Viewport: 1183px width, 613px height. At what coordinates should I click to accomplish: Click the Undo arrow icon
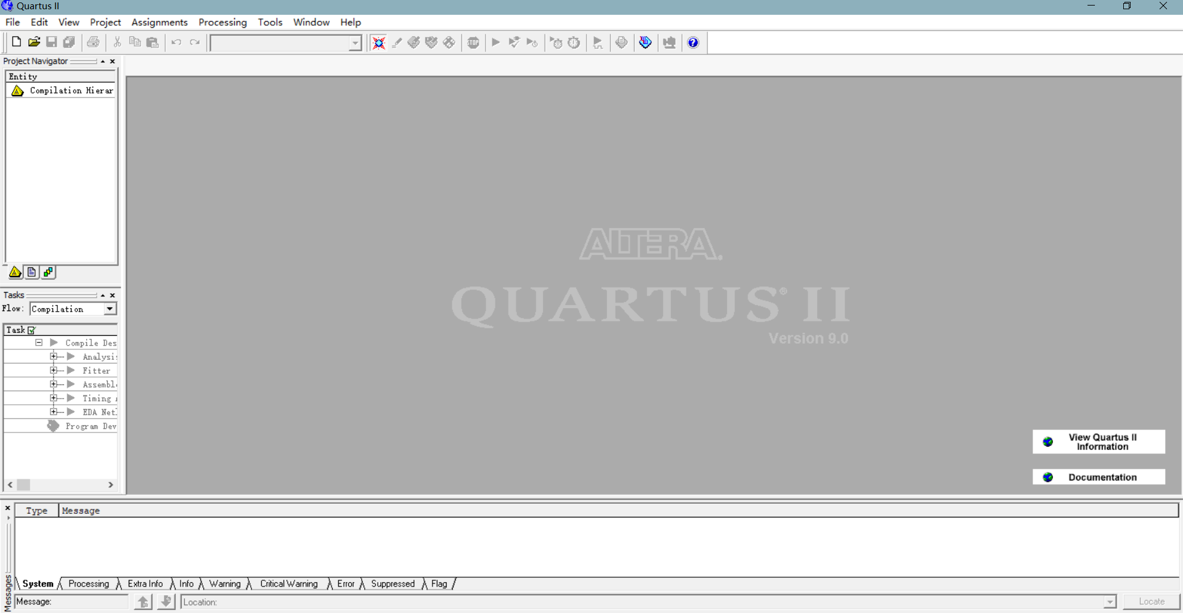176,42
